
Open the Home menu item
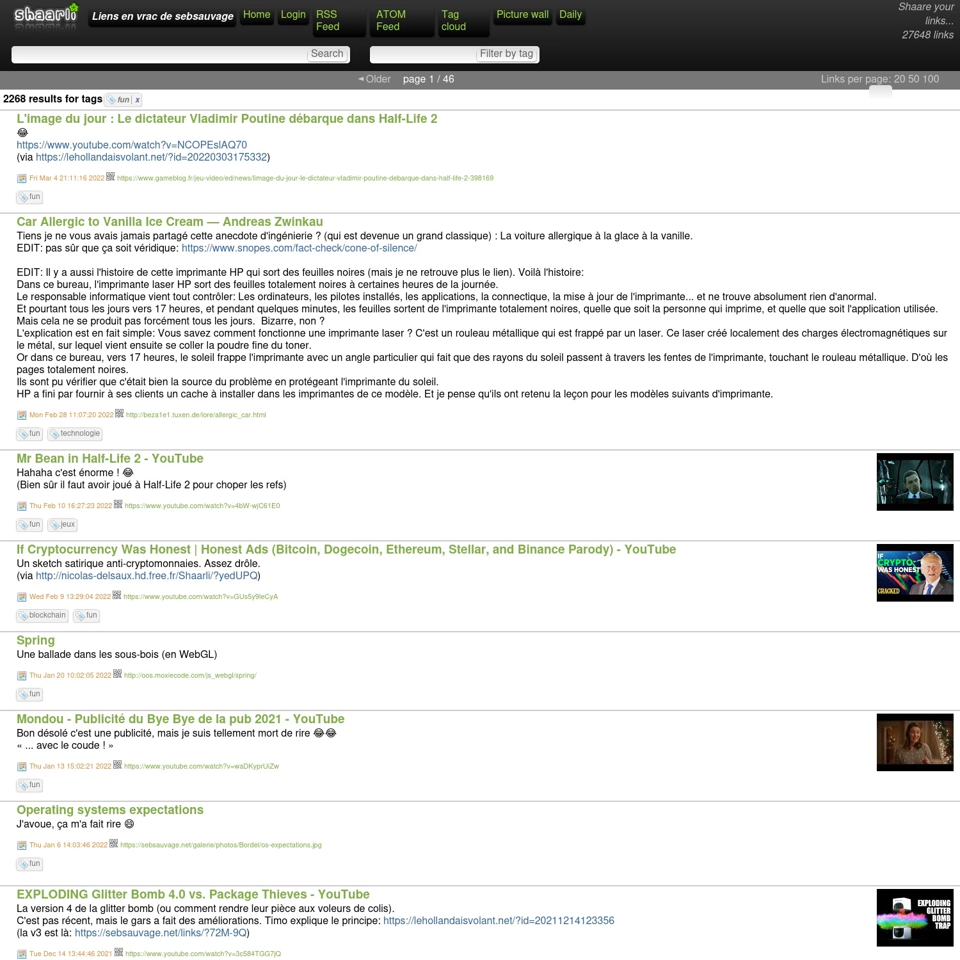(x=257, y=15)
